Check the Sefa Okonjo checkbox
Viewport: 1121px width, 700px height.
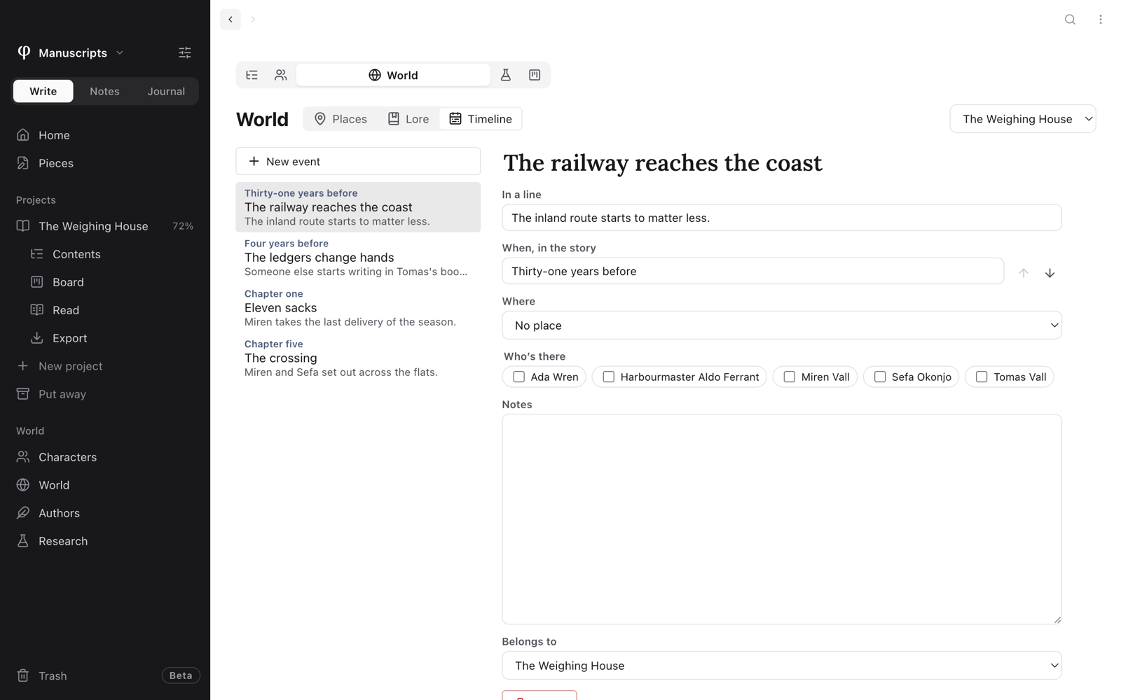coord(880,377)
